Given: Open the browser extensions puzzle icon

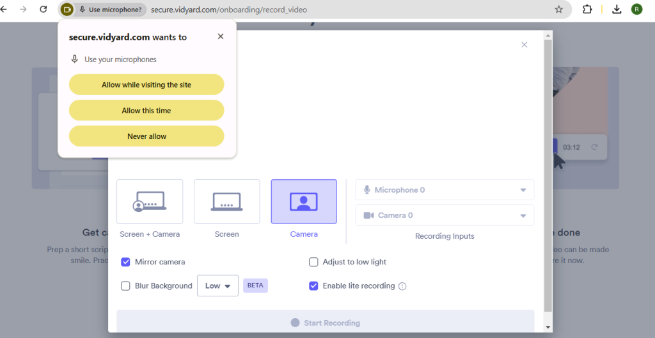Looking at the screenshot, I should tap(587, 9).
